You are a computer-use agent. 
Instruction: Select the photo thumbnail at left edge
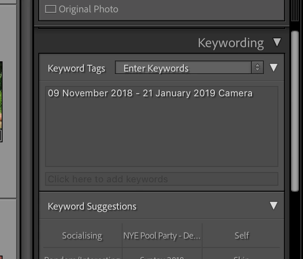1,95
